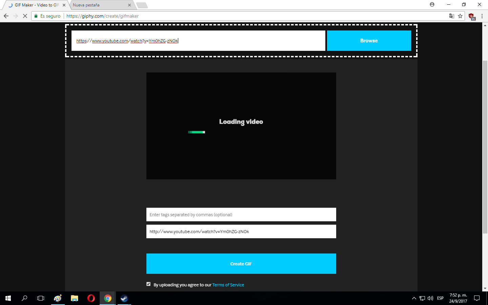The height and width of the screenshot is (305, 488).
Task: Open Chrome's three-dot menu
Action: tap(482, 16)
